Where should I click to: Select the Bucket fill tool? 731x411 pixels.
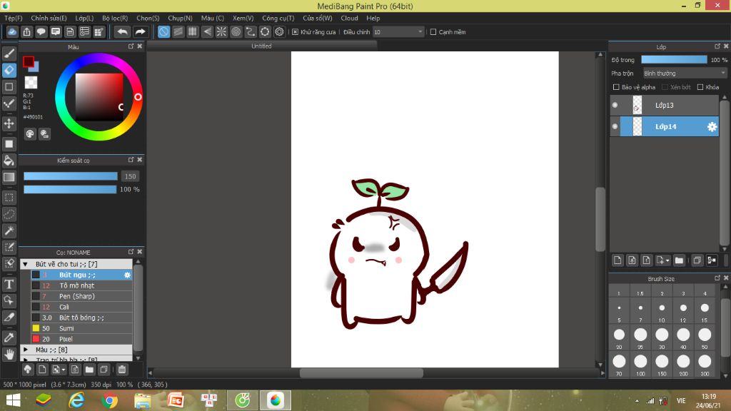(x=9, y=161)
